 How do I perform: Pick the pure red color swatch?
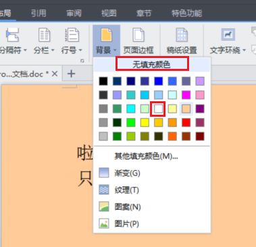click(x=186, y=122)
